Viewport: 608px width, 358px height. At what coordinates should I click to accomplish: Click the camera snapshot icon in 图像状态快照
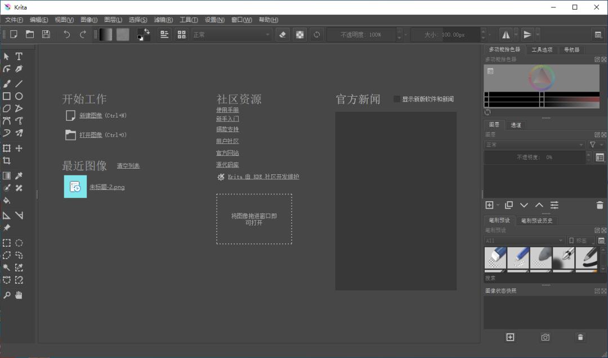(545, 338)
